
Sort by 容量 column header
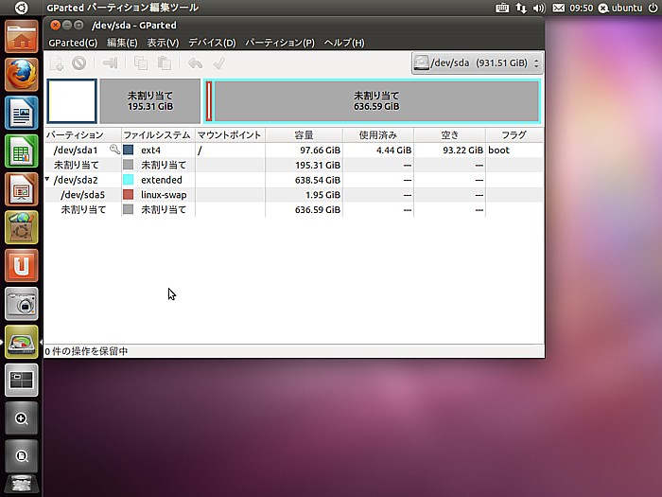click(x=304, y=134)
